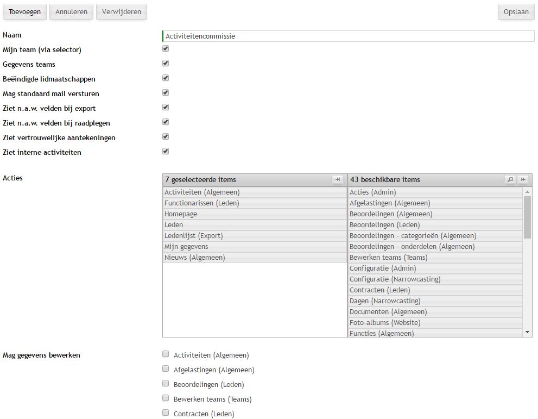Image resolution: width=538 pixels, height=419 pixels.
Task: Toggle Beëindigde lidmaatschappen checkbox
Action: (166, 78)
